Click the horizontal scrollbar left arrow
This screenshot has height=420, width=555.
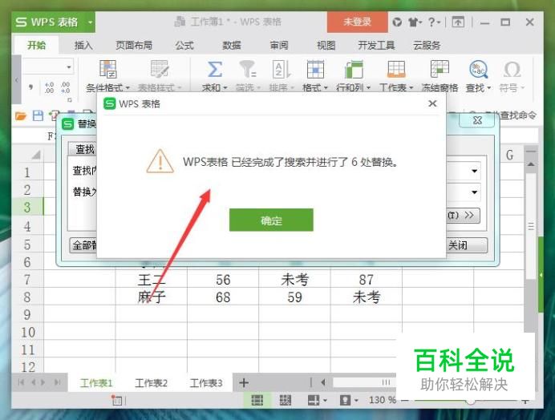pos(322,382)
